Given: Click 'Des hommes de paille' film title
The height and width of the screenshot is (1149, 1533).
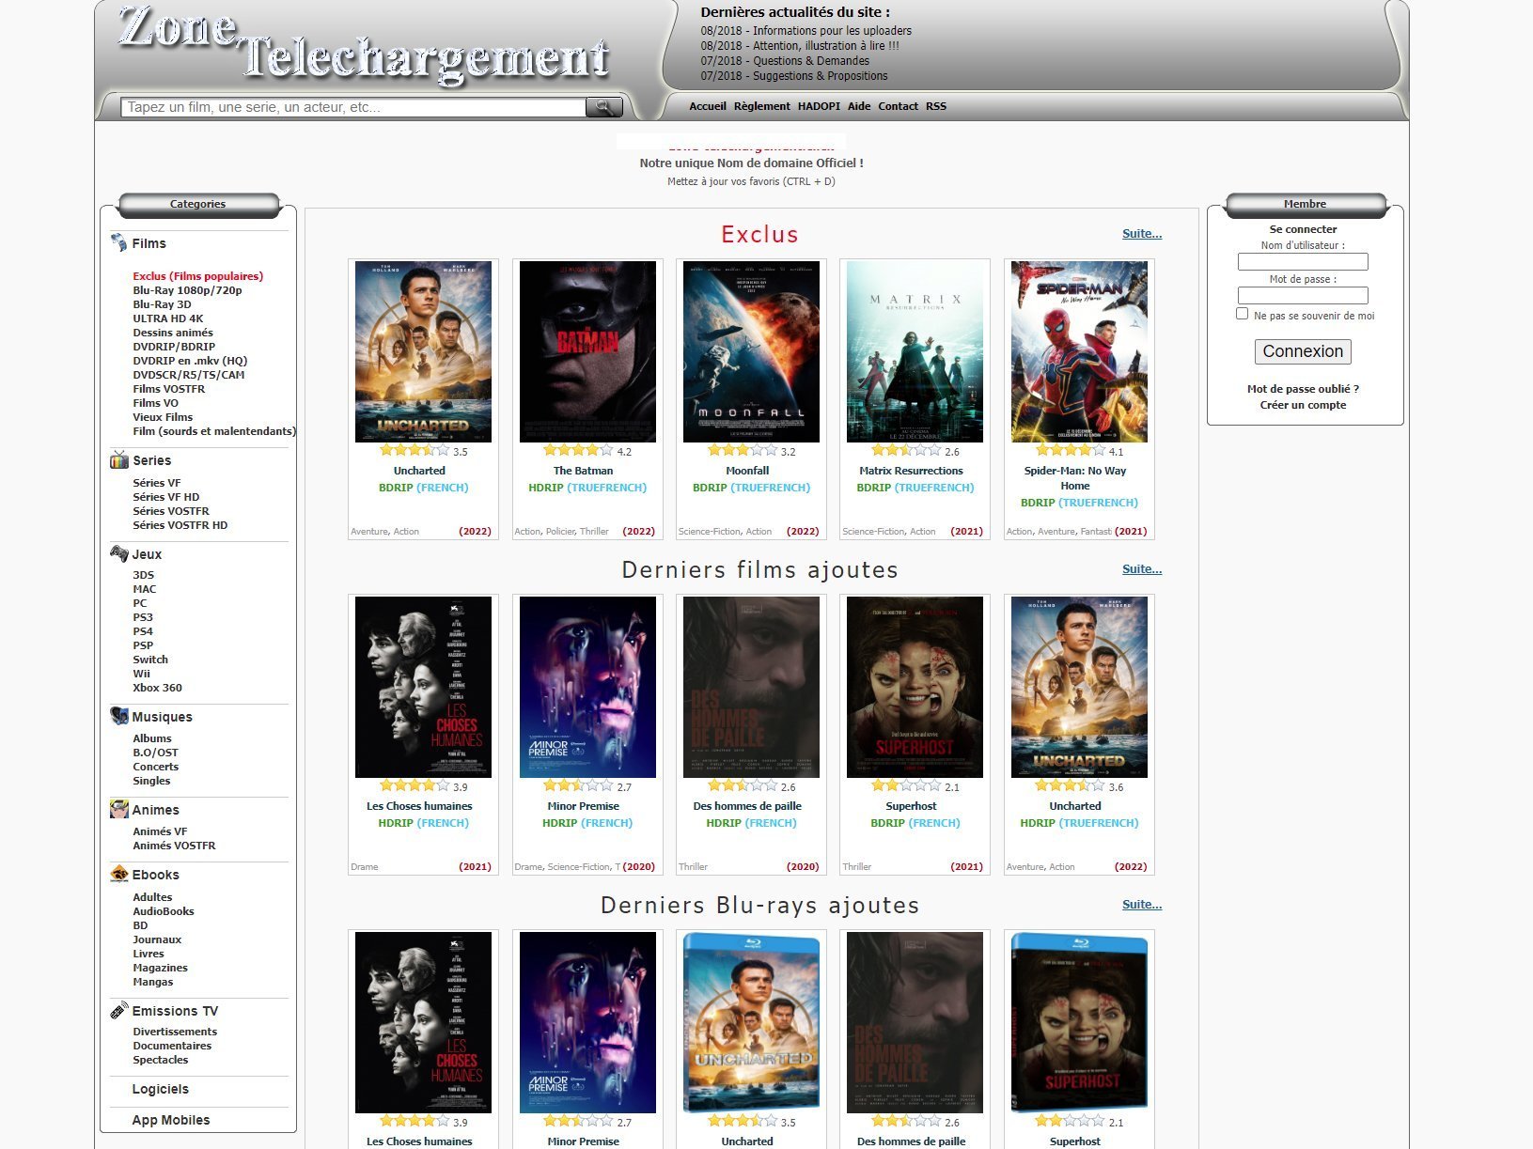Looking at the screenshot, I should 747,806.
